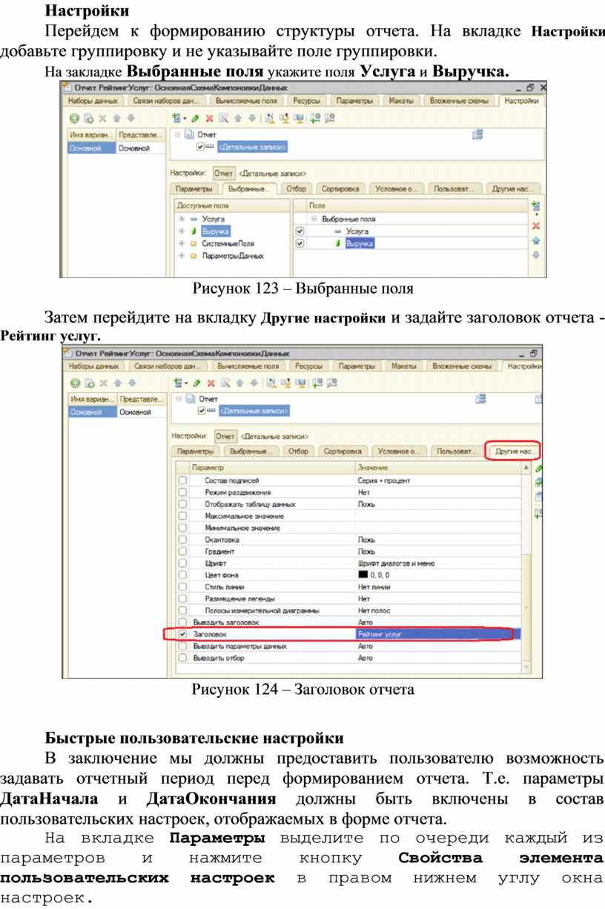This screenshot has height=909, width=605.
Task: Delete structure element red X in Рисунок 123 window
Action: (210, 118)
